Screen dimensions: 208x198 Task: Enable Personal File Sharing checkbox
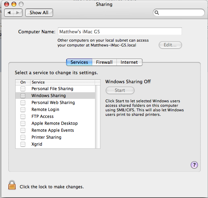[23, 89]
